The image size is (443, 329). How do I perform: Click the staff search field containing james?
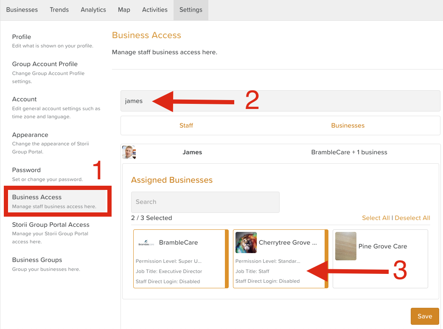pyautogui.click(x=280, y=101)
